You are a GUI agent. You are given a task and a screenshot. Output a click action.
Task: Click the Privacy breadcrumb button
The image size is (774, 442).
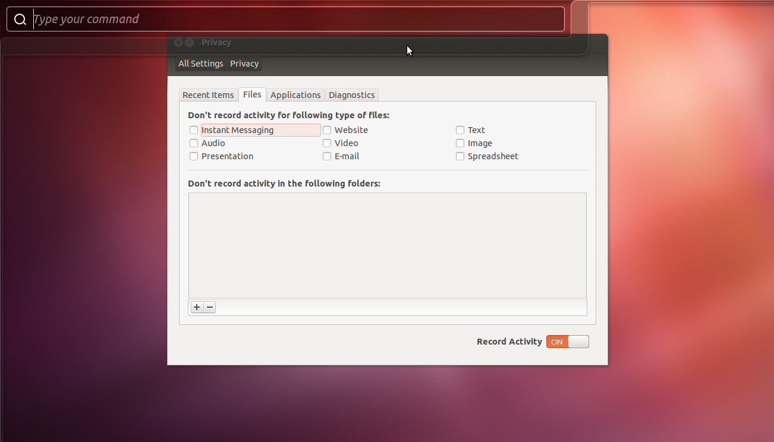point(244,64)
